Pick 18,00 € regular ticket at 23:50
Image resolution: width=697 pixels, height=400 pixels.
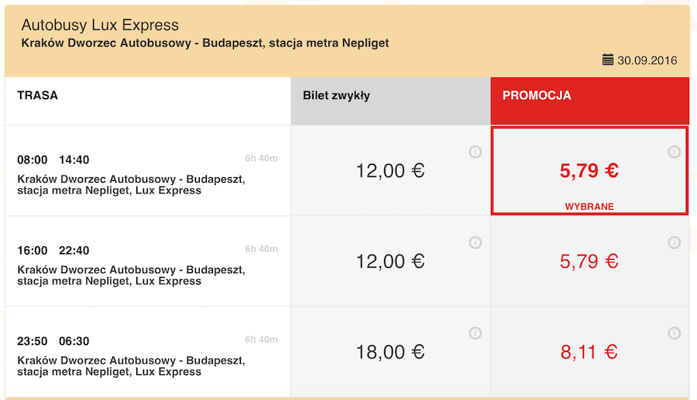(390, 352)
